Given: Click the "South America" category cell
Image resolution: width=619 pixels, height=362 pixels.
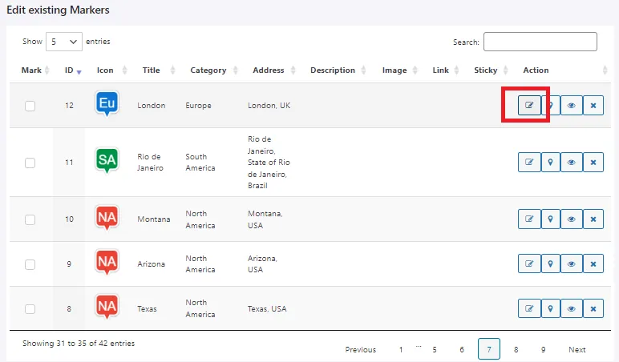Looking at the screenshot, I should point(200,162).
